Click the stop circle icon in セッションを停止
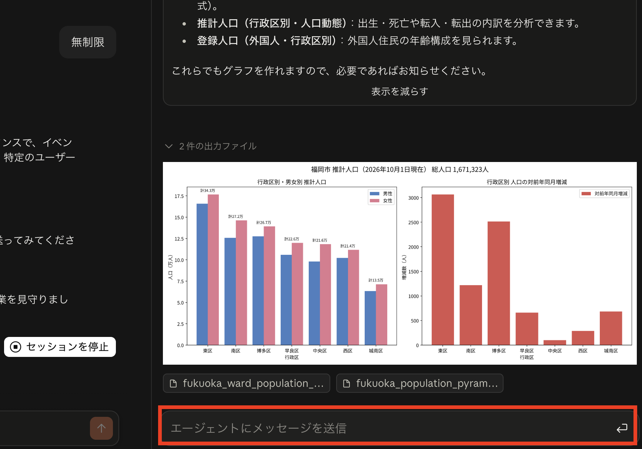 pos(16,347)
